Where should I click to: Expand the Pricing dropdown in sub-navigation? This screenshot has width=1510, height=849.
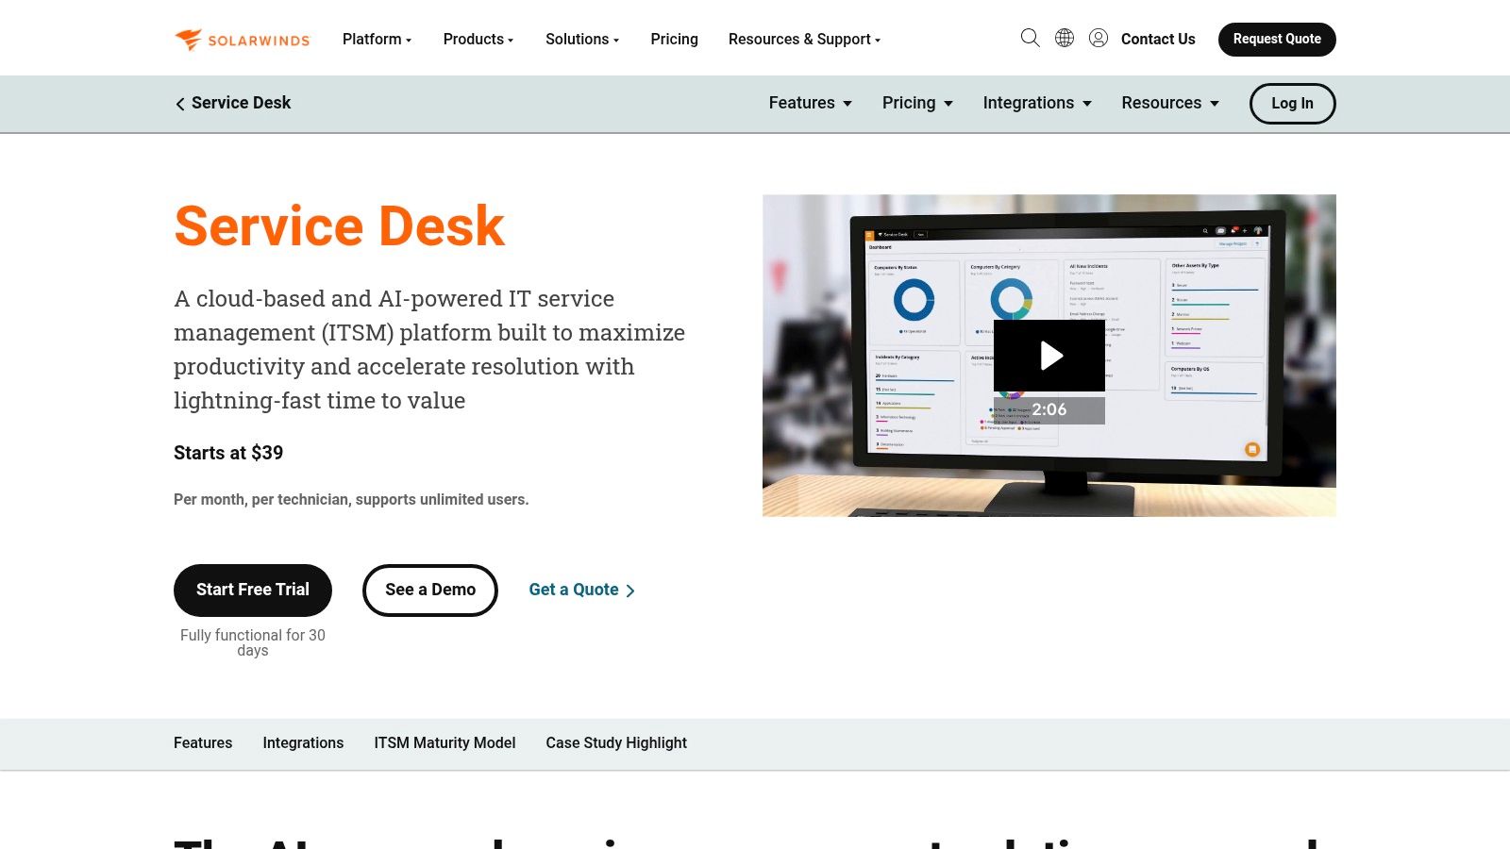917,103
